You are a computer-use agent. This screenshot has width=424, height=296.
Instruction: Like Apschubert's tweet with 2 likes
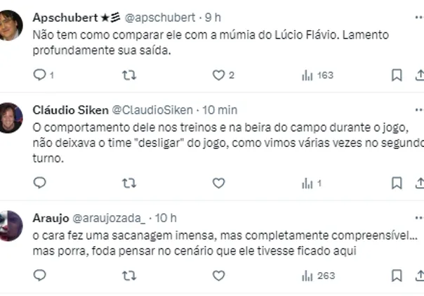pos(218,75)
